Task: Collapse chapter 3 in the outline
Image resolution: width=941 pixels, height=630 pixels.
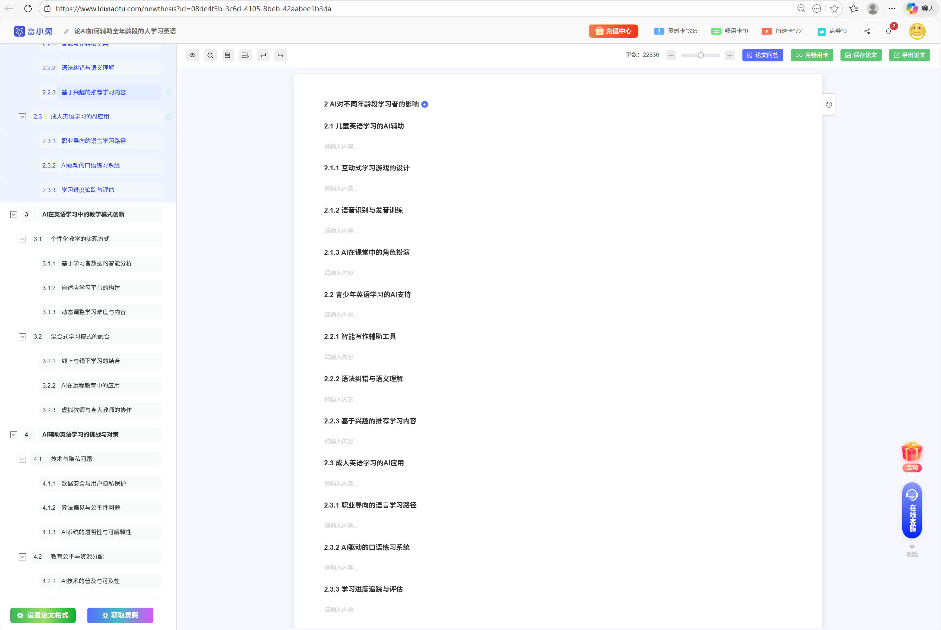Action: pos(13,214)
